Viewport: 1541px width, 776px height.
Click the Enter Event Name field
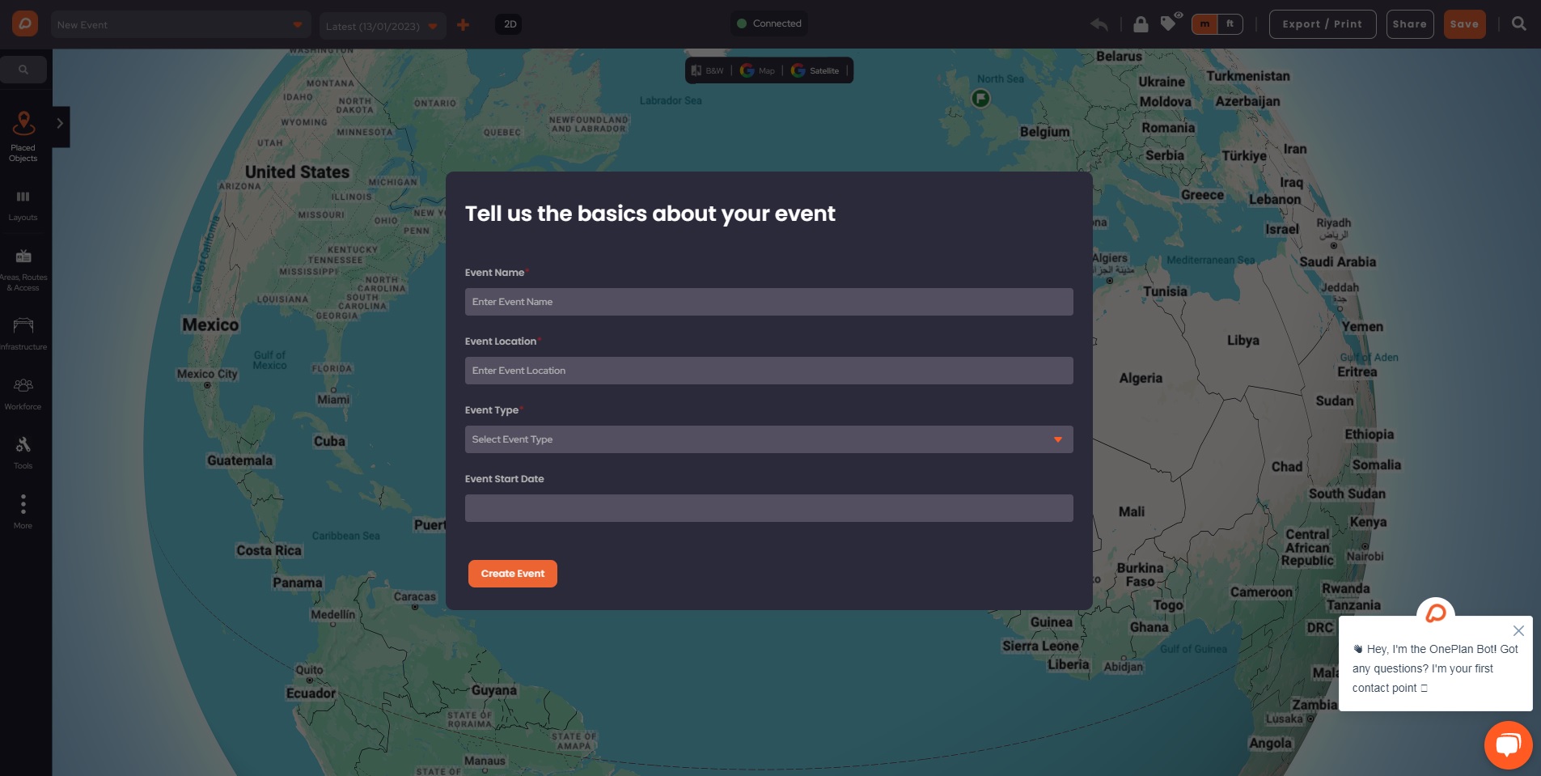768,301
